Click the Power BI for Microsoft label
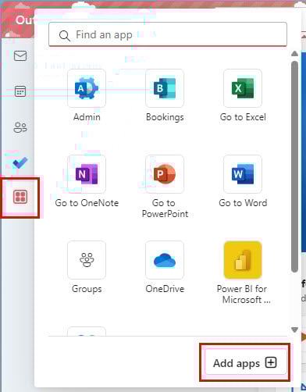Viewport: 306px width, 392px height. pyautogui.click(x=243, y=294)
